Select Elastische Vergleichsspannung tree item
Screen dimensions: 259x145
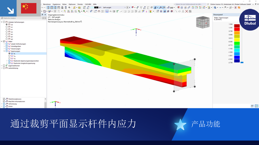pyautogui.click(x=24, y=63)
